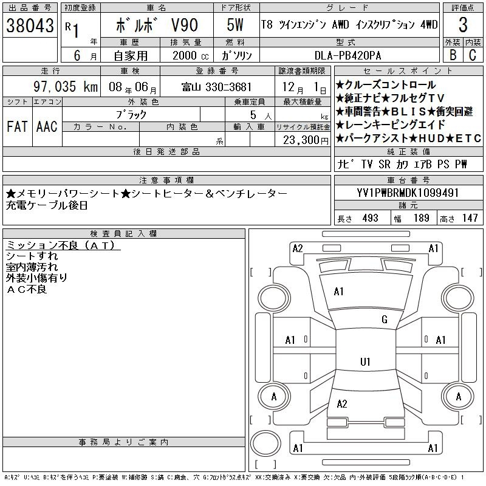Select the overall evaluation score 3

[463, 26]
